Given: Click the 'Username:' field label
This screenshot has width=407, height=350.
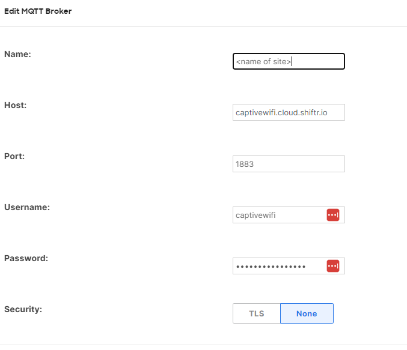Looking at the screenshot, I should [x=27, y=207].
